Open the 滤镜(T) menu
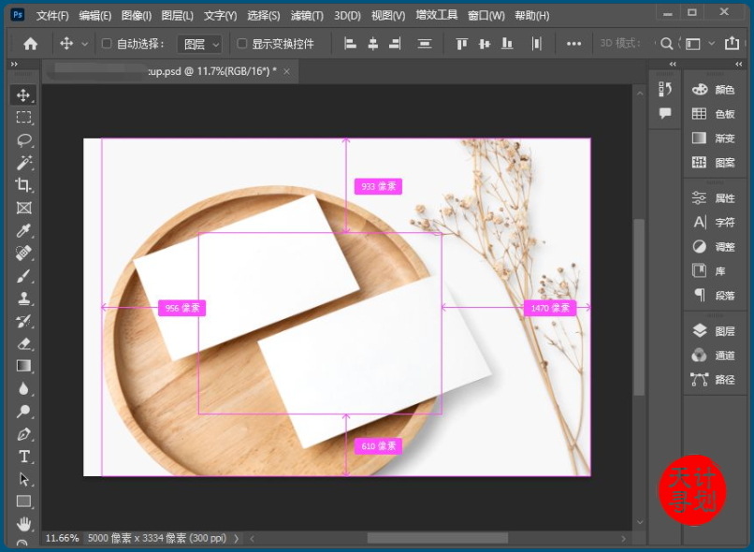 coord(307,16)
